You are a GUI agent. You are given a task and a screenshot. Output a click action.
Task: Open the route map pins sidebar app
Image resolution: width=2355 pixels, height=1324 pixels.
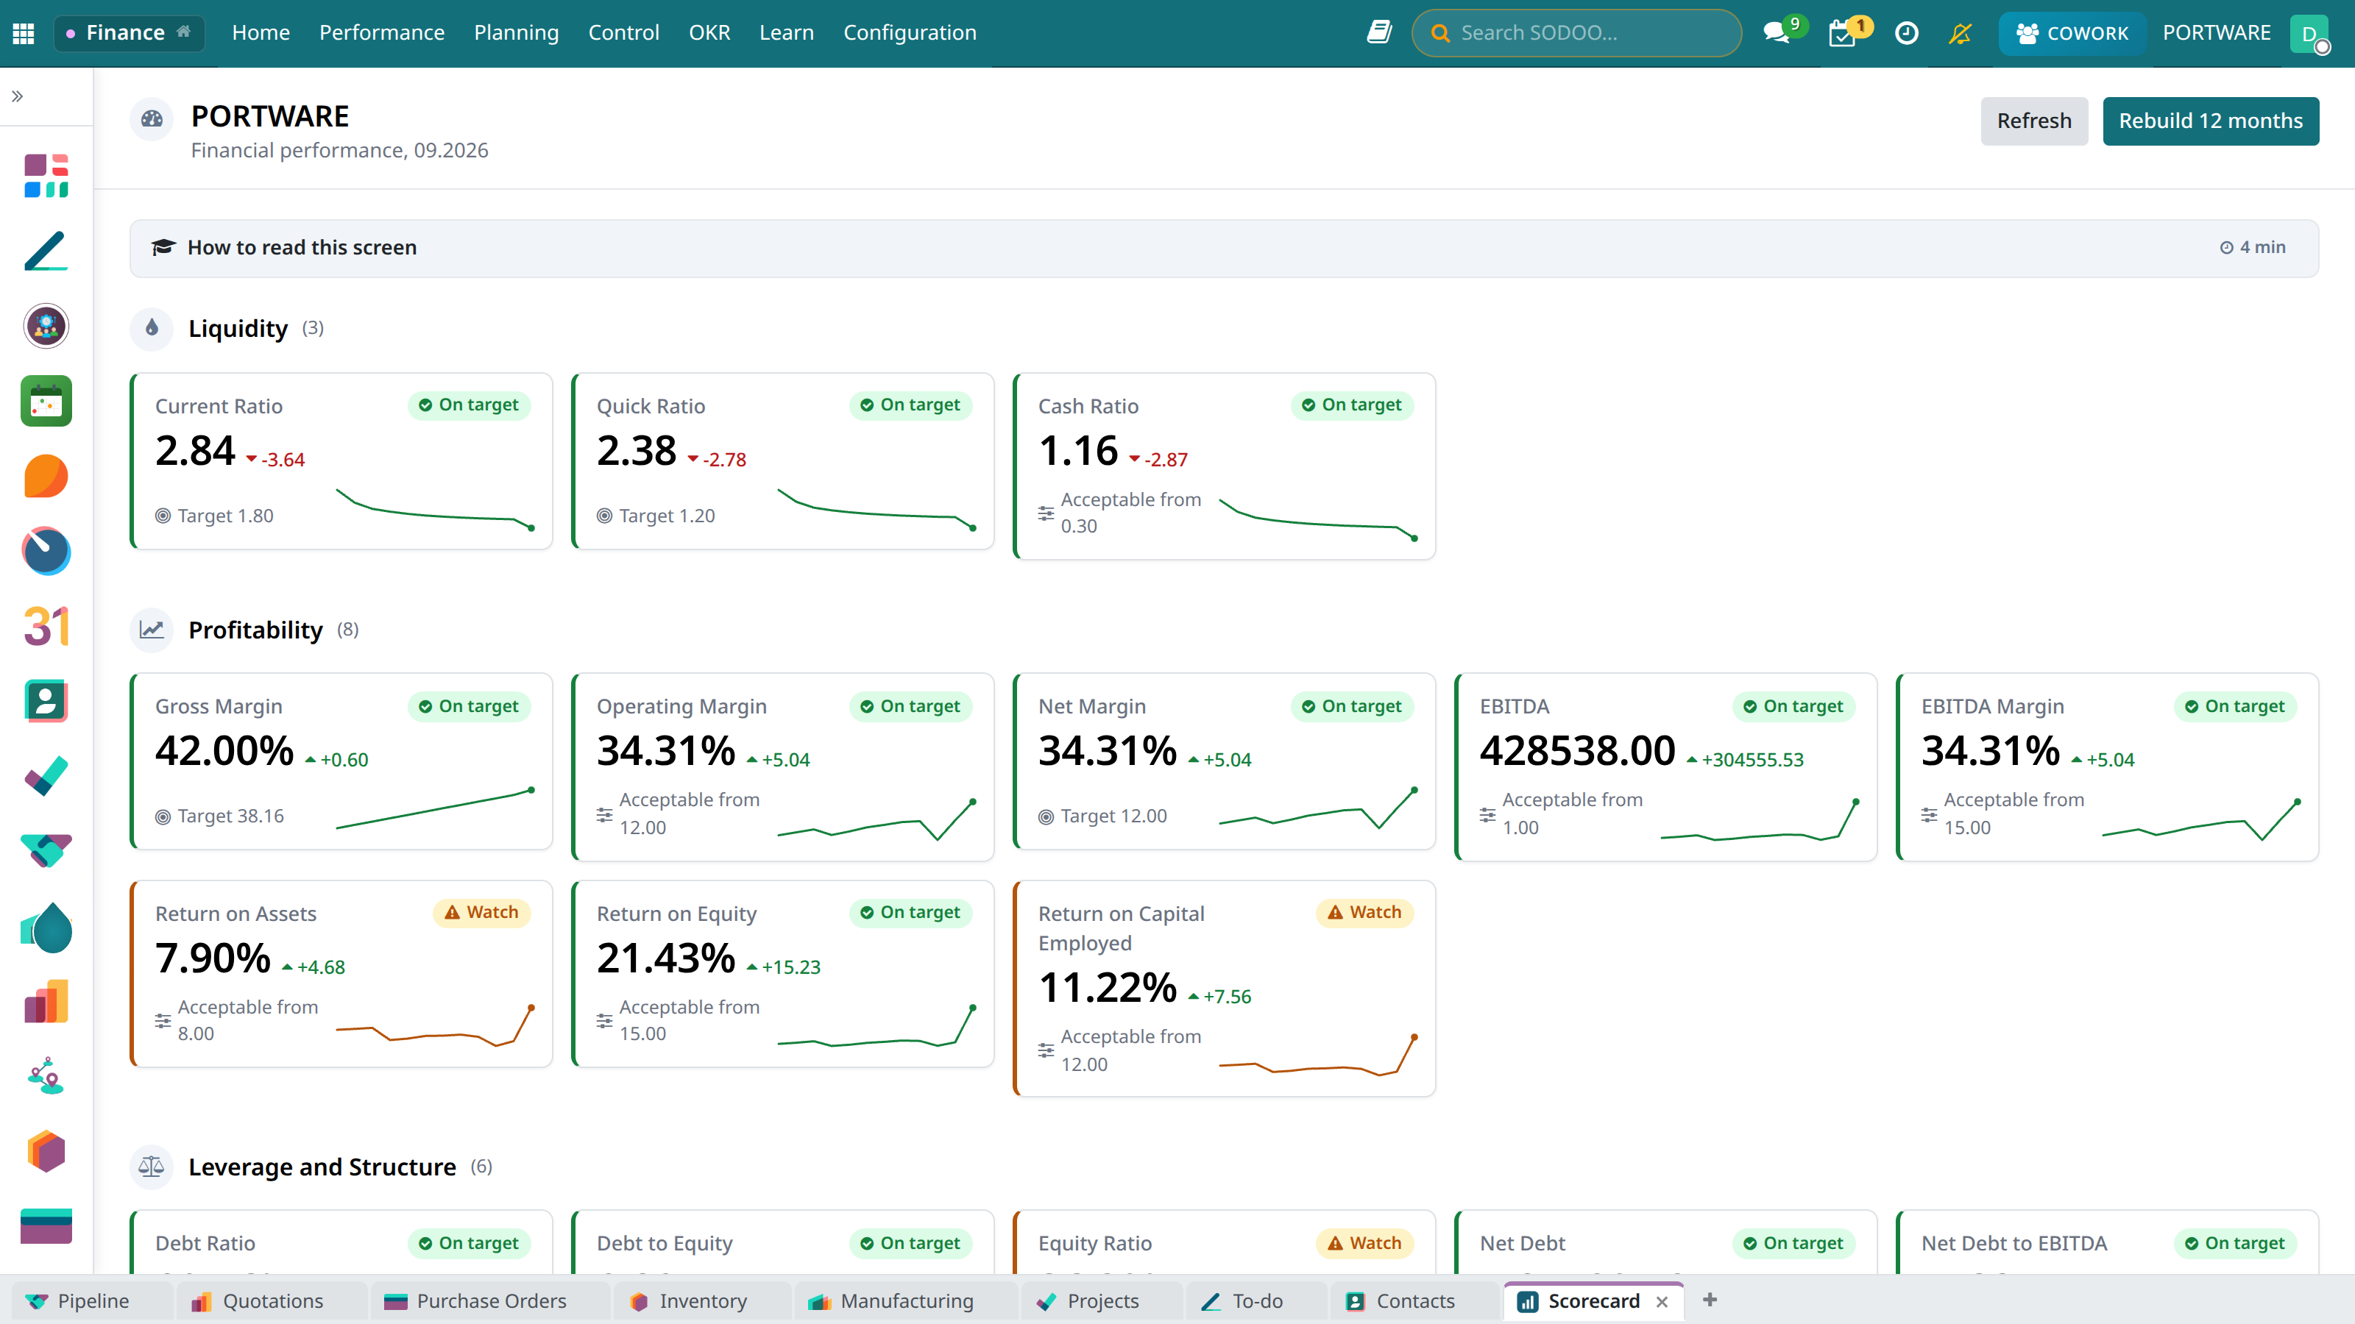46,1076
